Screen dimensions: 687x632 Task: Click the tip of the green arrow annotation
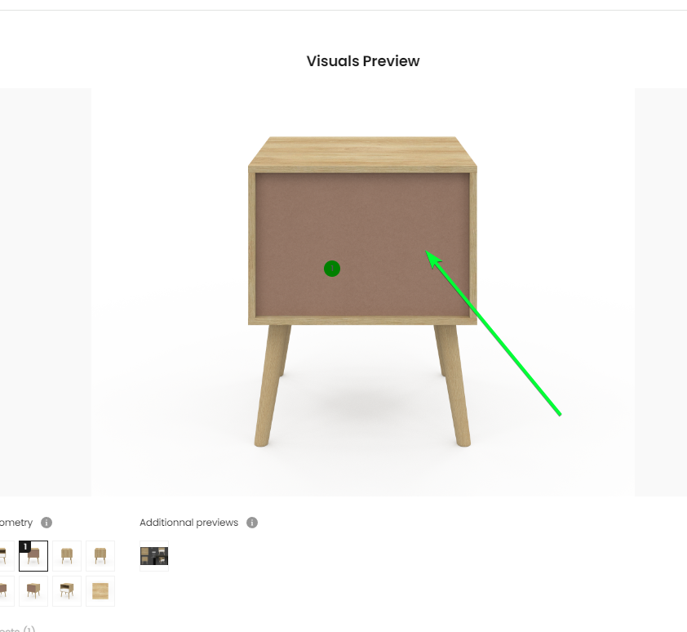tap(427, 251)
